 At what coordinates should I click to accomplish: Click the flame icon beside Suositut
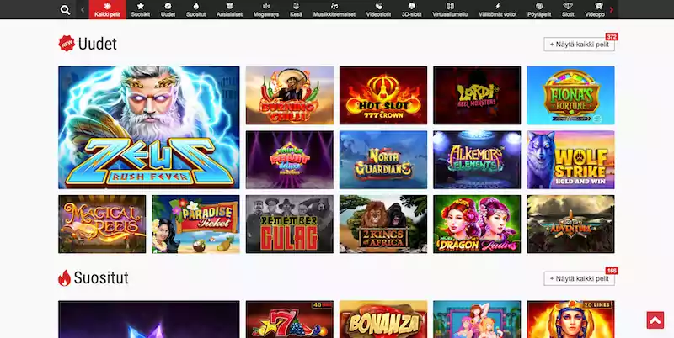(x=64, y=278)
